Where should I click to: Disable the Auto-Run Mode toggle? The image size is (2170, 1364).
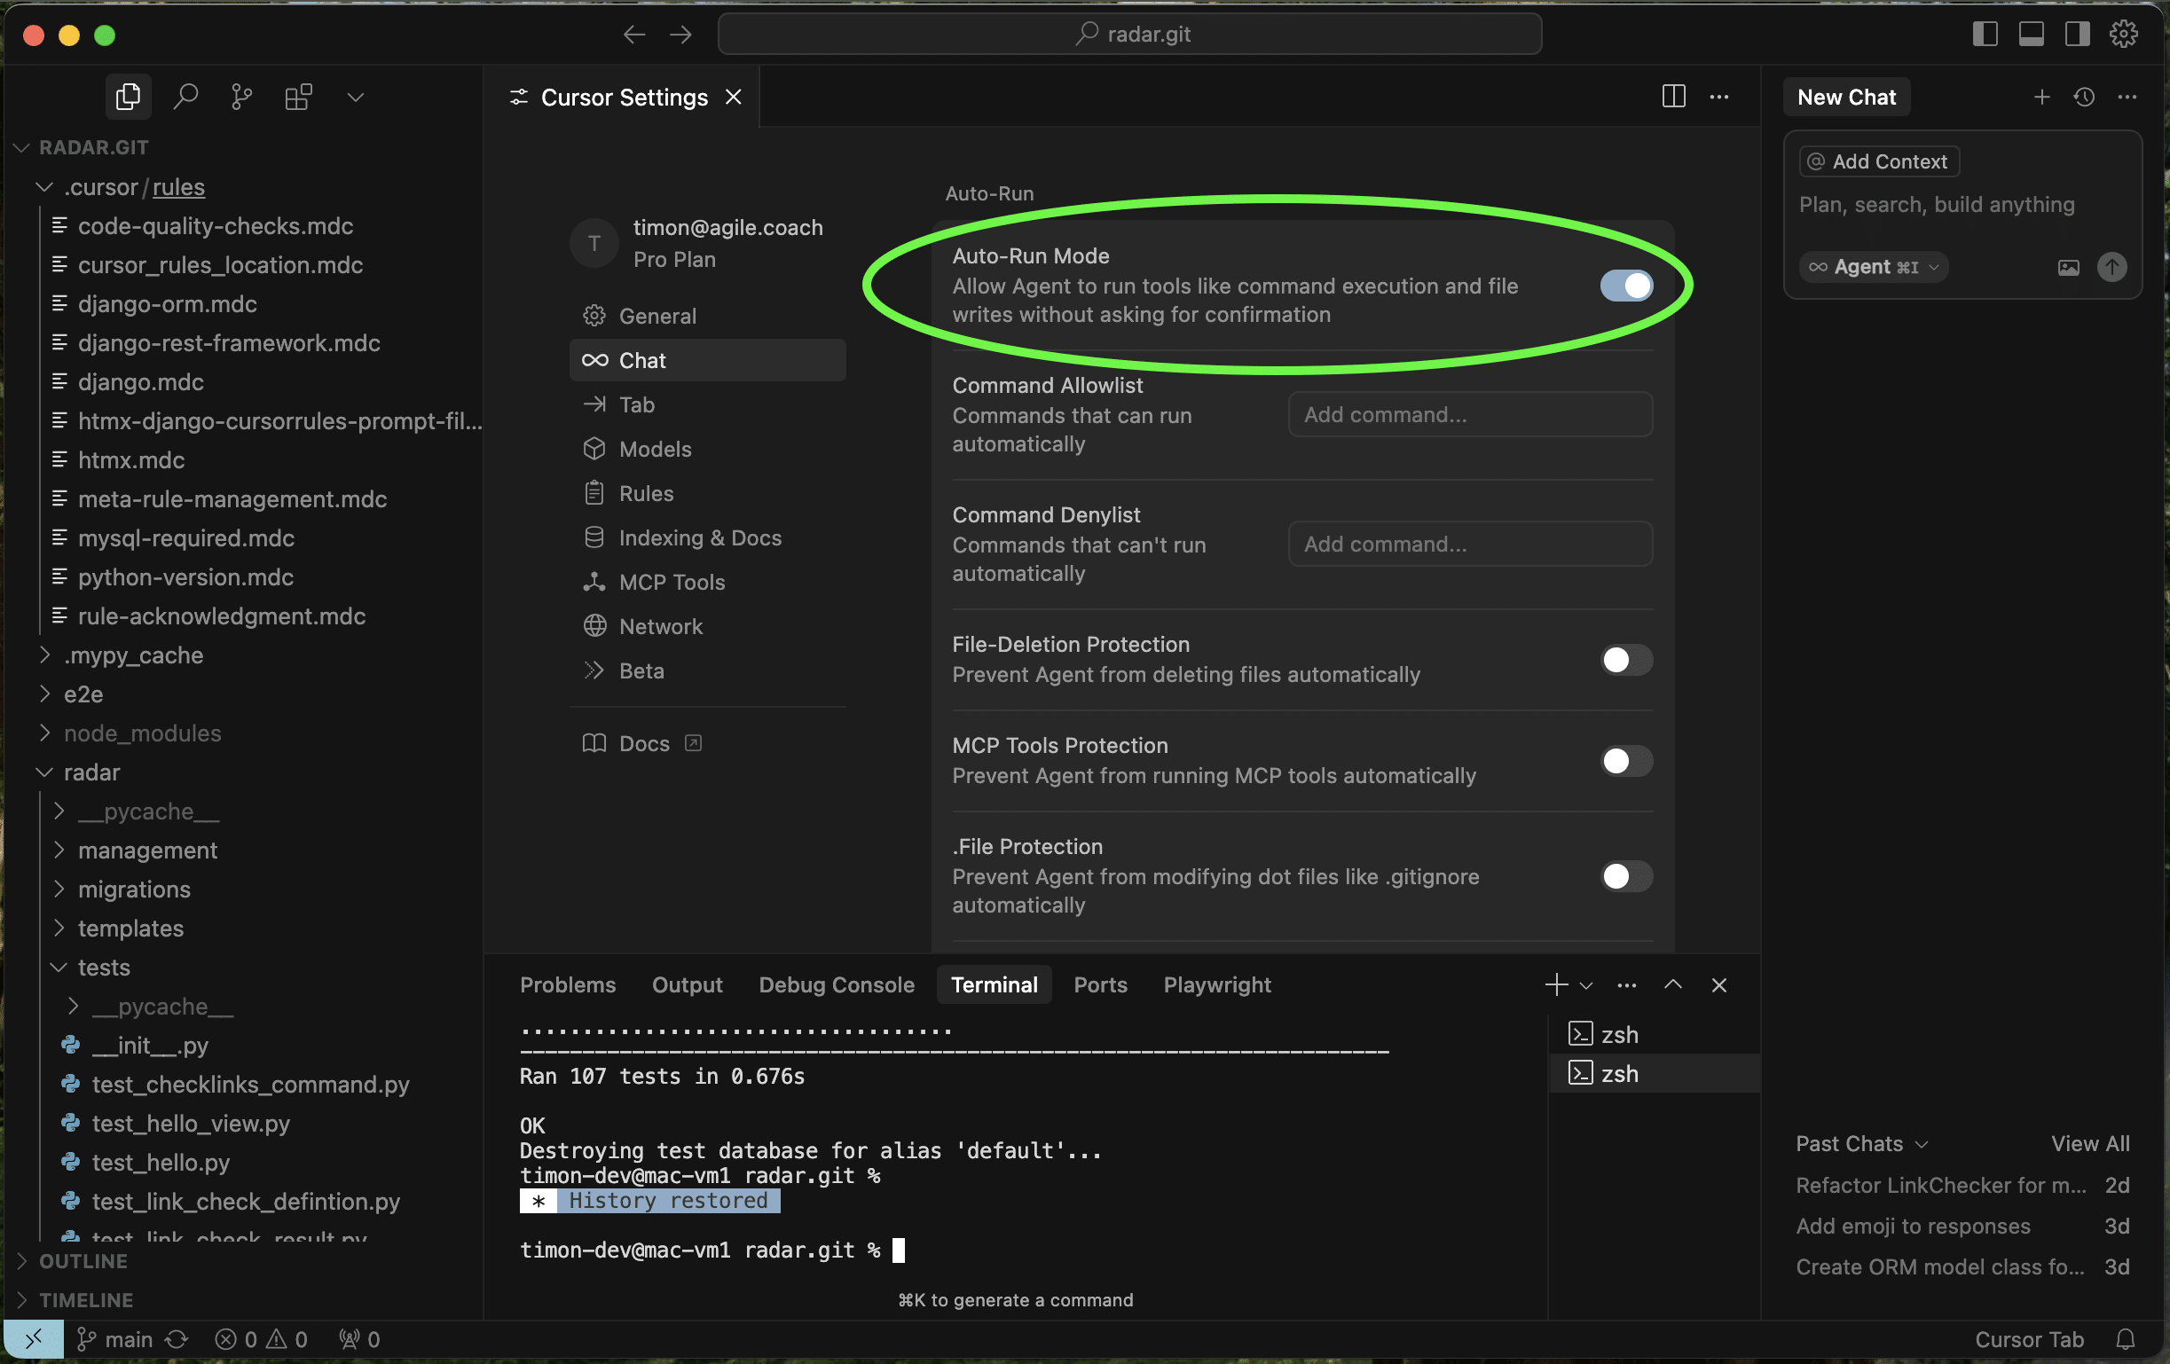coord(1625,286)
